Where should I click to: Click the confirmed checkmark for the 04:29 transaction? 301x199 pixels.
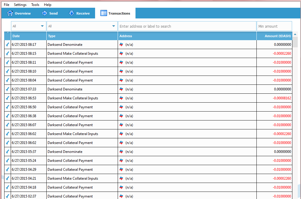click(x=7, y=170)
